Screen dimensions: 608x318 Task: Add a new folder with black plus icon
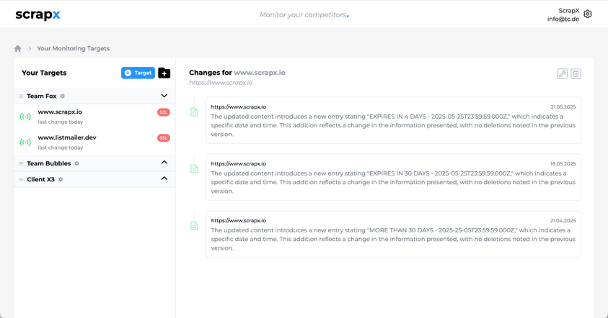pos(164,73)
